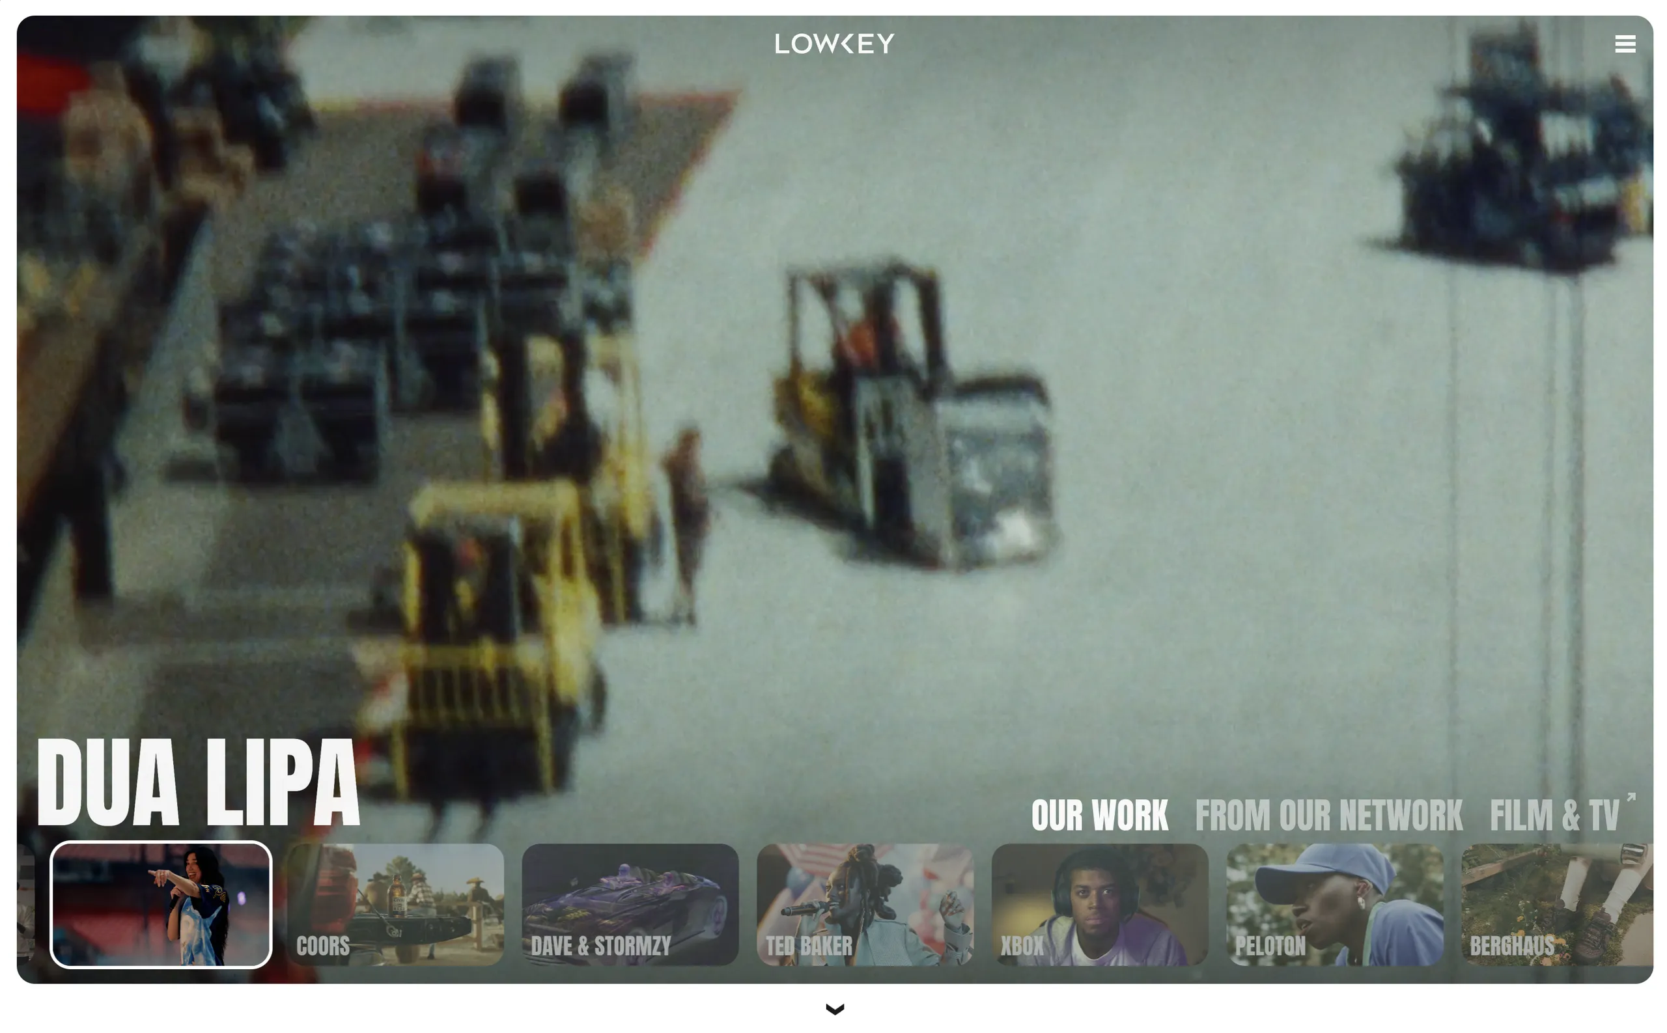1667x1033 pixels.
Task: Click the DAVE & STORMZY caption text
Action: [600, 946]
